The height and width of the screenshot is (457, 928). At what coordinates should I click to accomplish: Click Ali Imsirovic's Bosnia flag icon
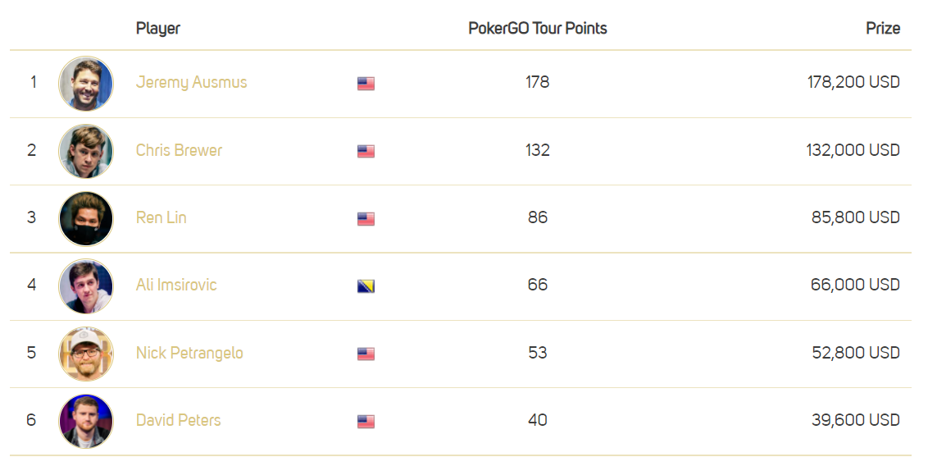366,286
